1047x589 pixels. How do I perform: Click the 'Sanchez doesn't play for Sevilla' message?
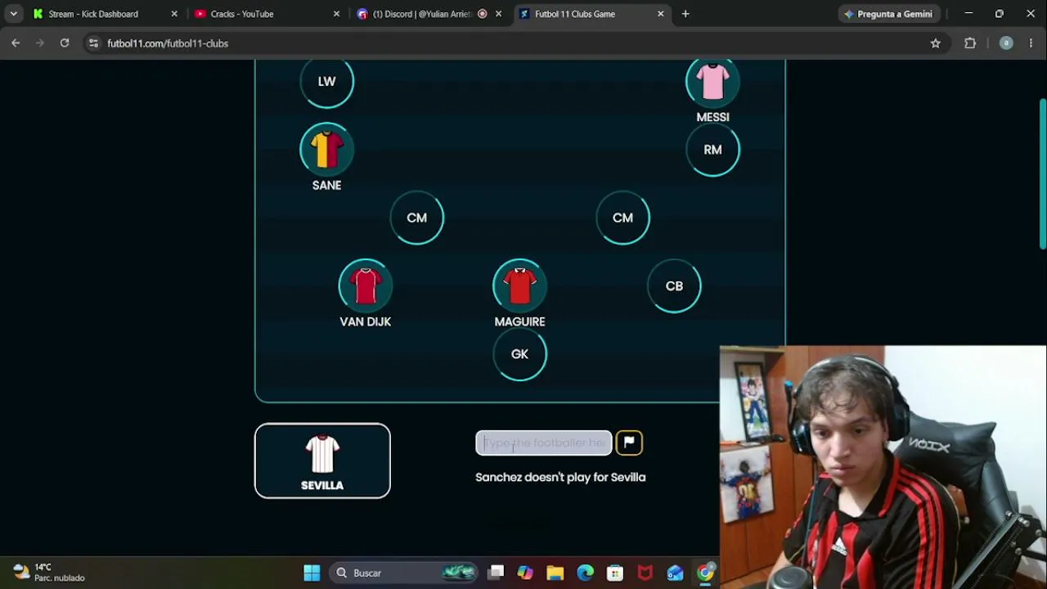pos(560,477)
